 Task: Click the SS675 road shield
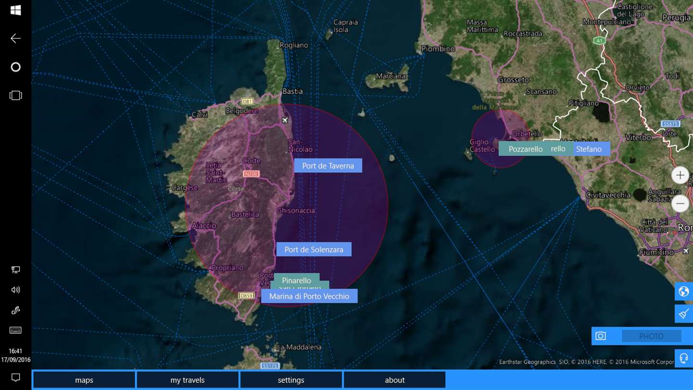point(670,124)
